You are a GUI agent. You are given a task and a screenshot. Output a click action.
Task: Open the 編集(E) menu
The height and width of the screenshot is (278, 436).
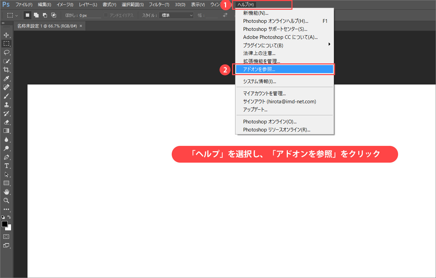pyautogui.click(x=45, y=5)
